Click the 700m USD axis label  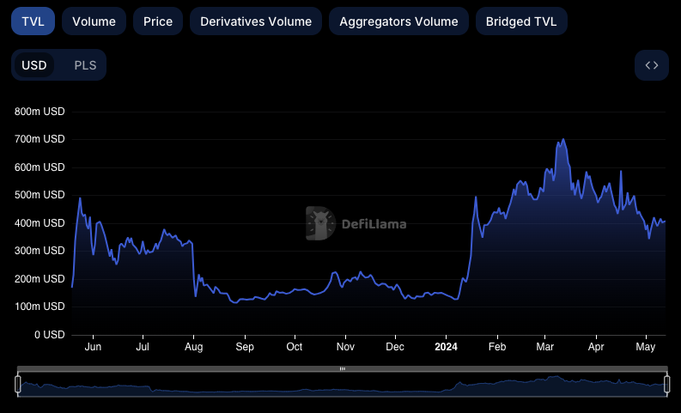40,139
